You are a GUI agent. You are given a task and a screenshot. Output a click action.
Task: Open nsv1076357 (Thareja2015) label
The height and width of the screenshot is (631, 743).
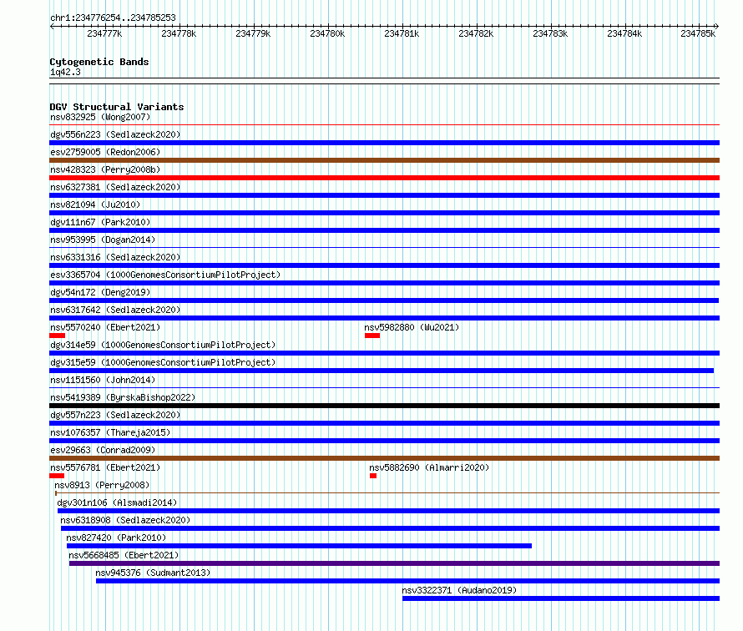(x=110, y=432)
